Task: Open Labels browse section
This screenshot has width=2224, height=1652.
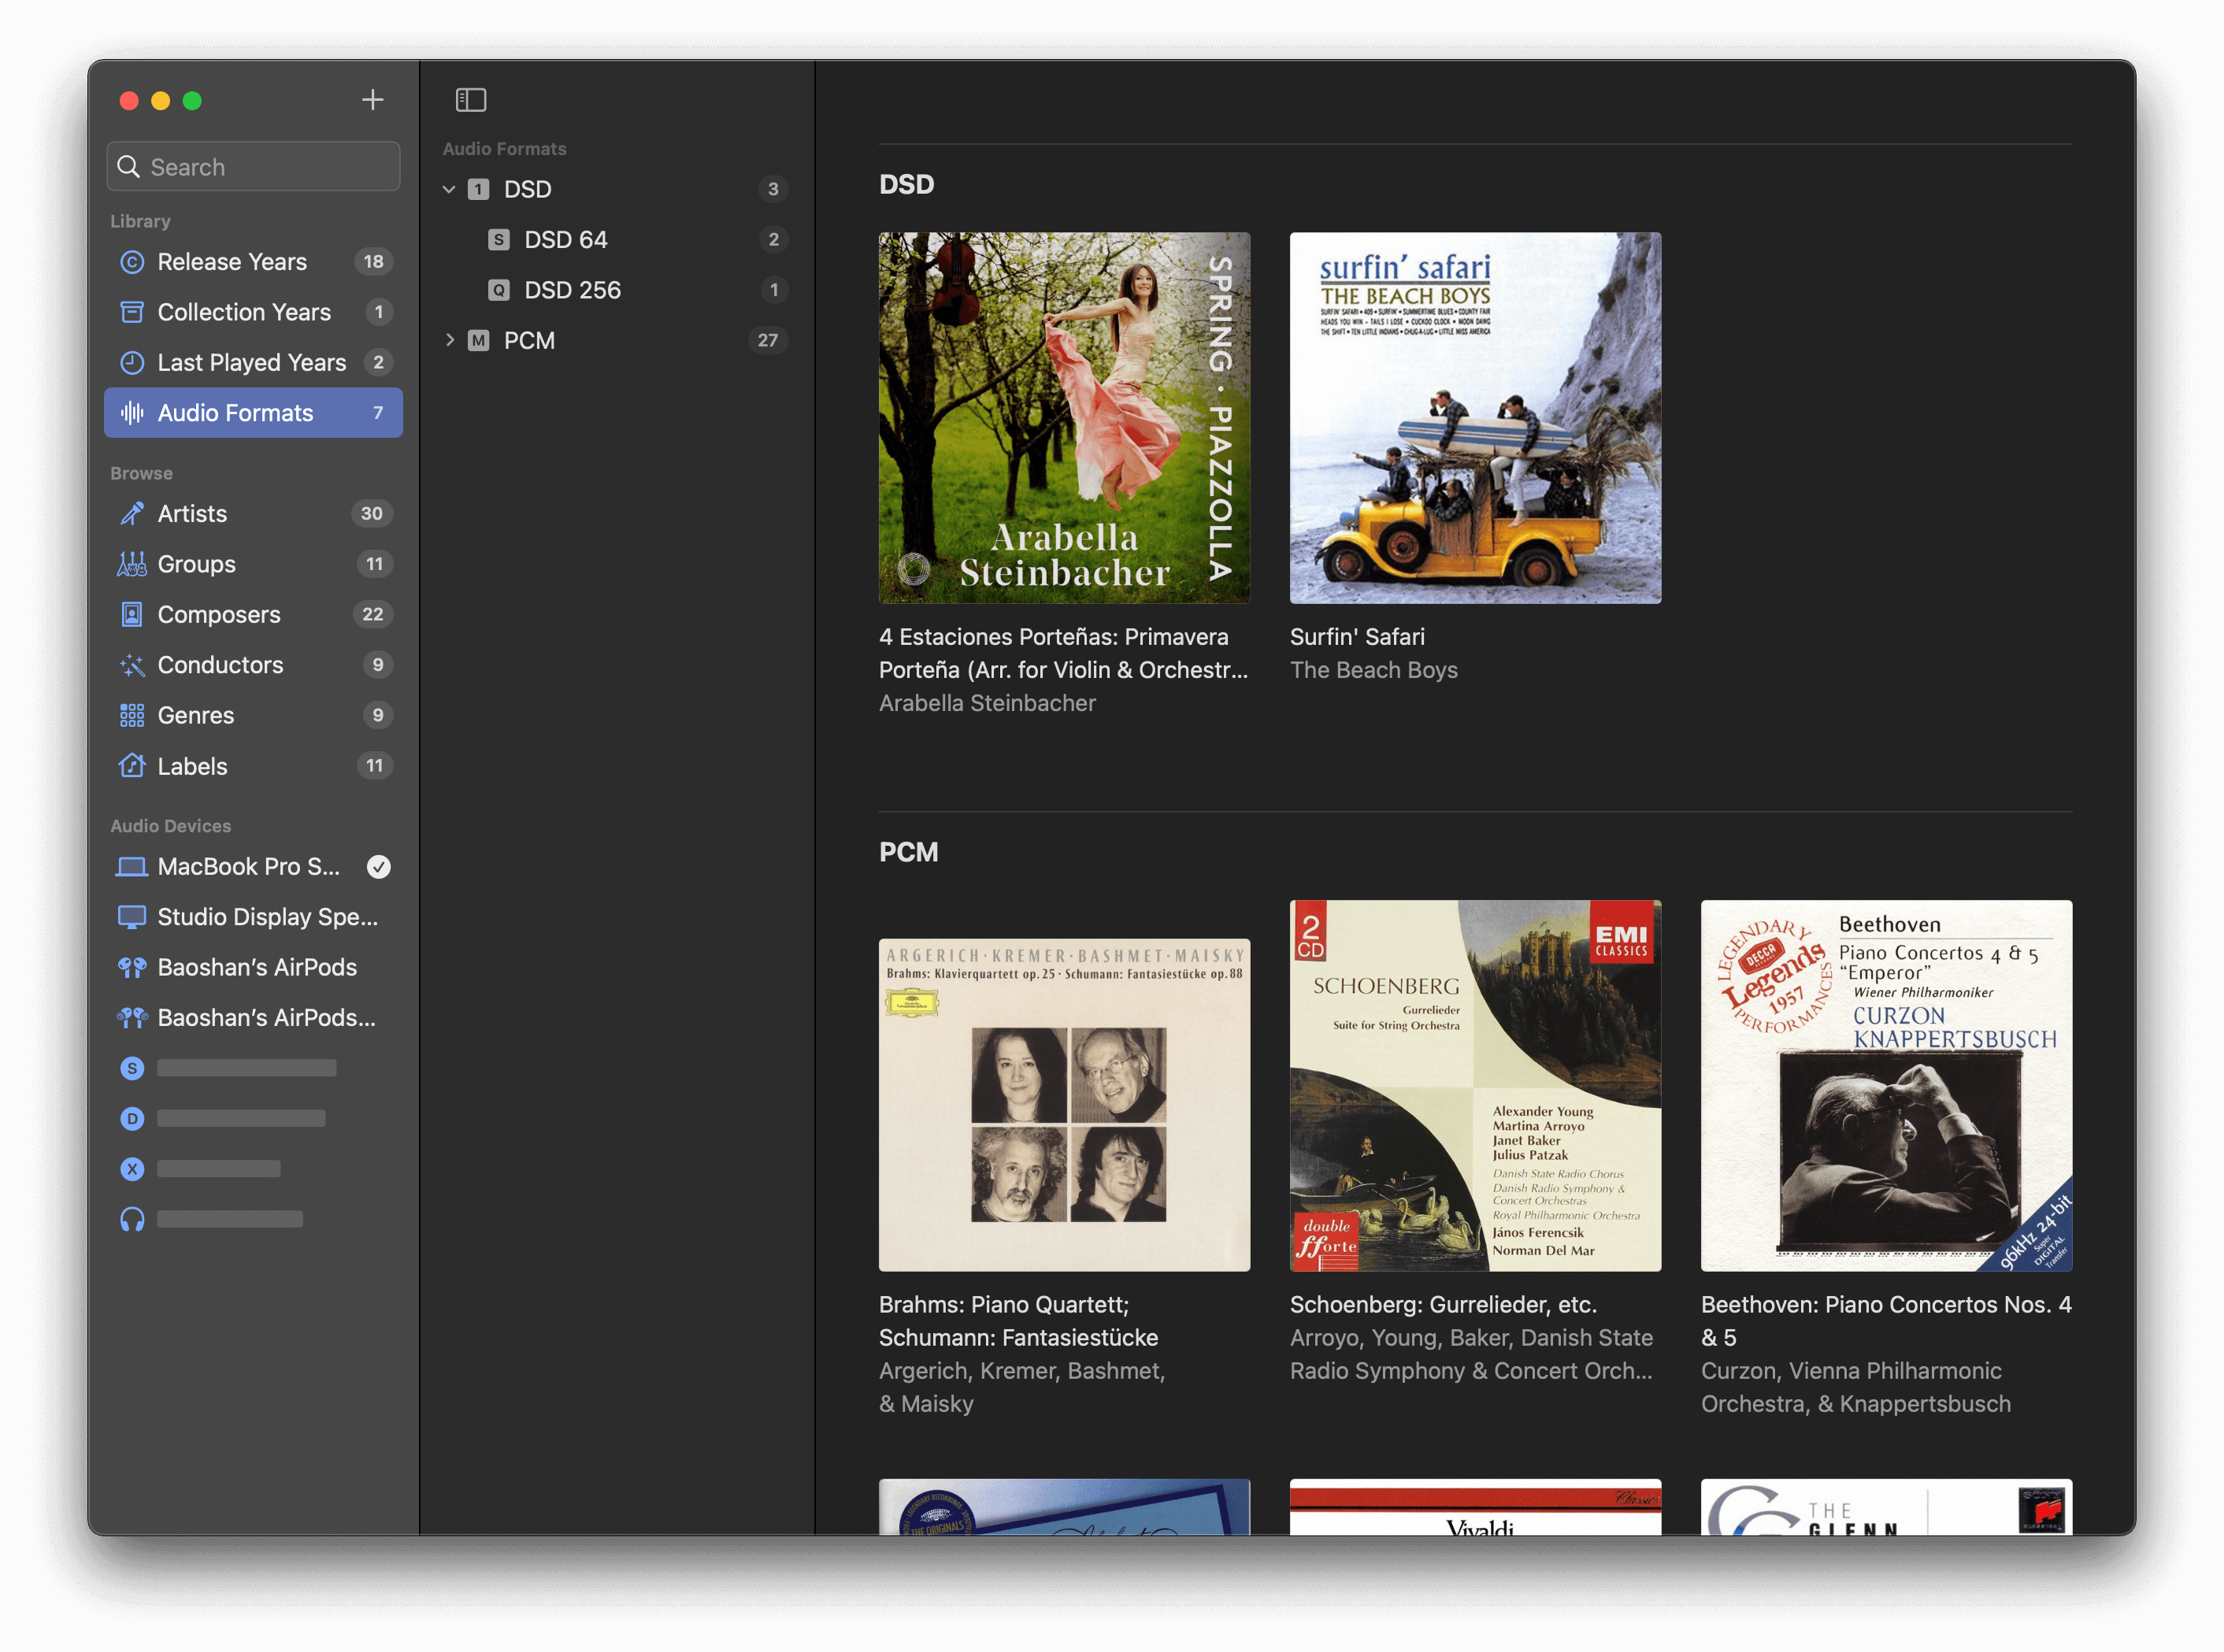Action: (x=192, y=766)
